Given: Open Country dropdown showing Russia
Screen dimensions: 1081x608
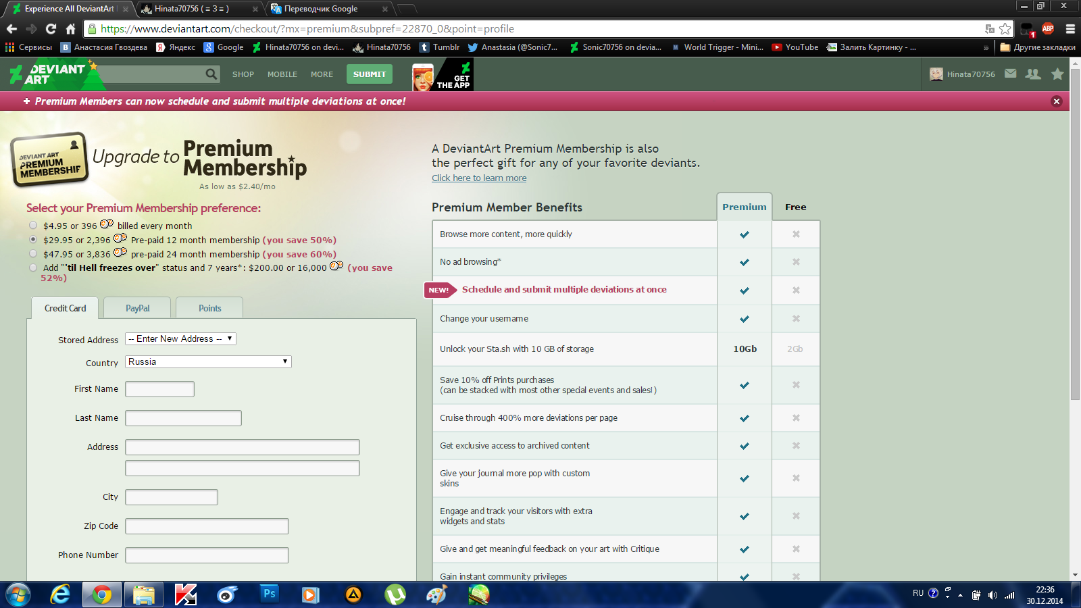Looking at the screenshot, I should tap(208, 361).
